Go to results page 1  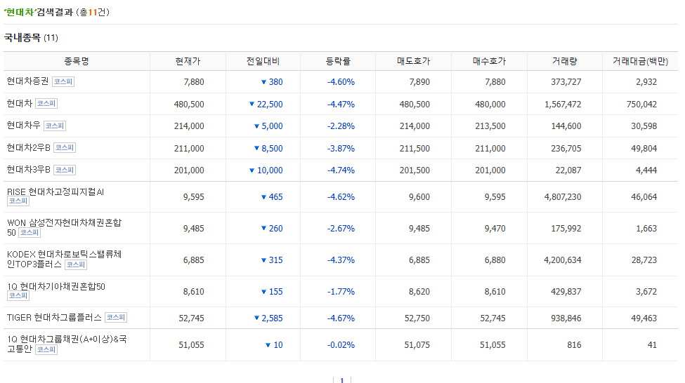pos(342,380)
